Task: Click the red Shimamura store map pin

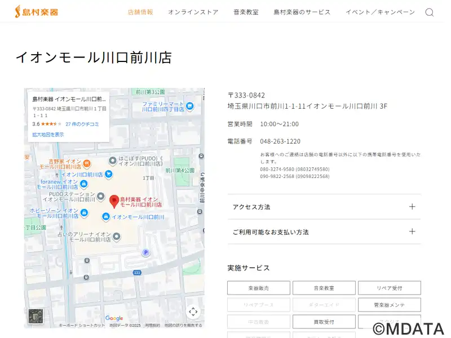Action: 114,201
